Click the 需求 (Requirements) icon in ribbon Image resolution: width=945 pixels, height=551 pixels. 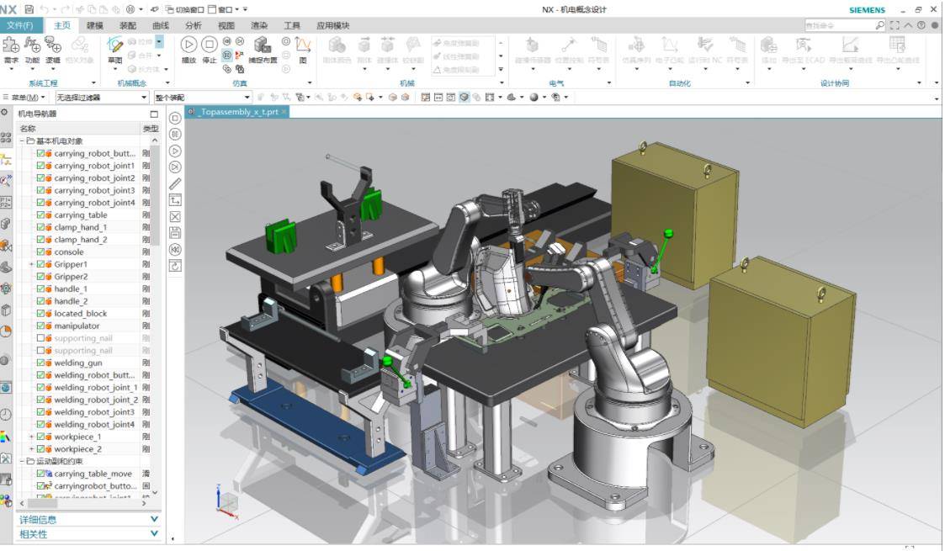click(x=11, y=46)
